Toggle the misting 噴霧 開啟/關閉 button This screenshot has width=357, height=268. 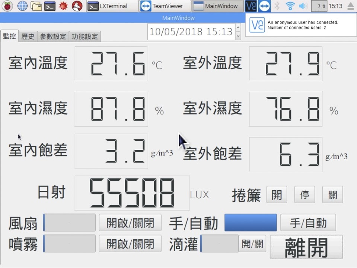click(x=130, y=244)
